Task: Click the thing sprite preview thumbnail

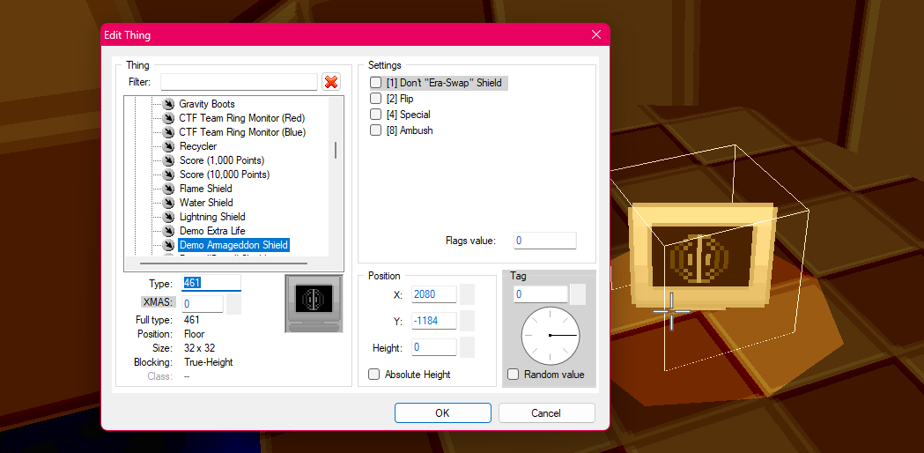Action: (314, 304)
